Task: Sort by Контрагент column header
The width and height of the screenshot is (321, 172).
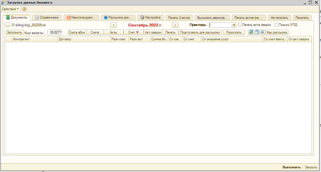Action: (x=35, y=39)
